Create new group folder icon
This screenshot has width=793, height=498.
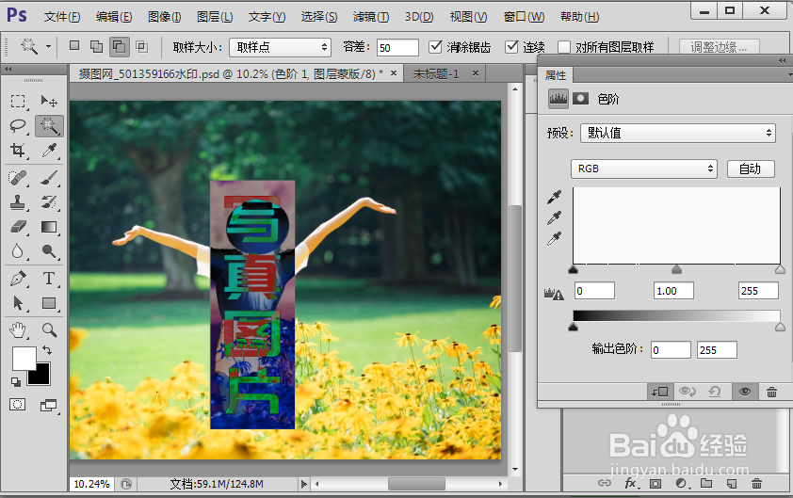tap(706, 484)
